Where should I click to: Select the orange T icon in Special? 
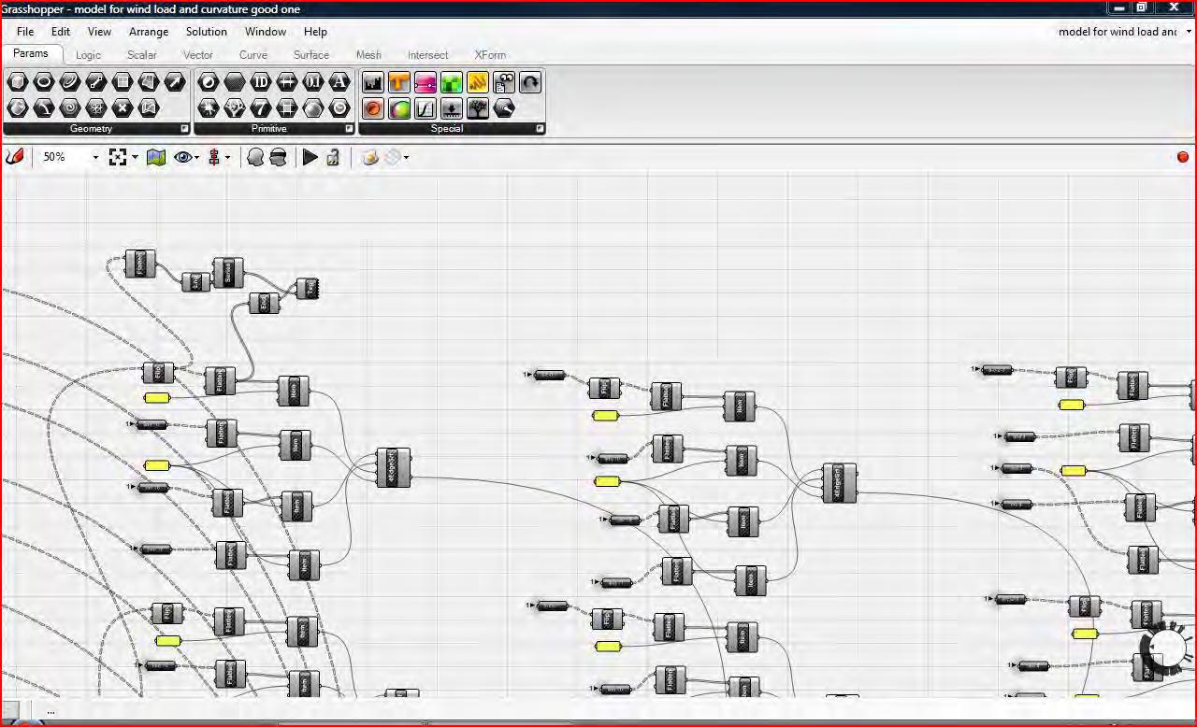tap(399, 82)
